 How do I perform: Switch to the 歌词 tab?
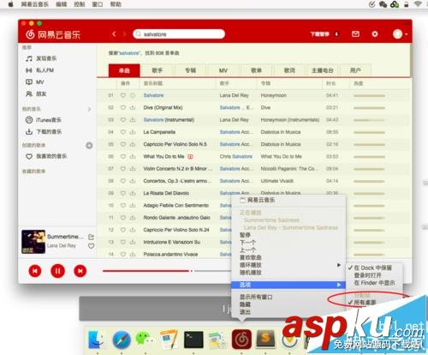[x=289, y=70]
